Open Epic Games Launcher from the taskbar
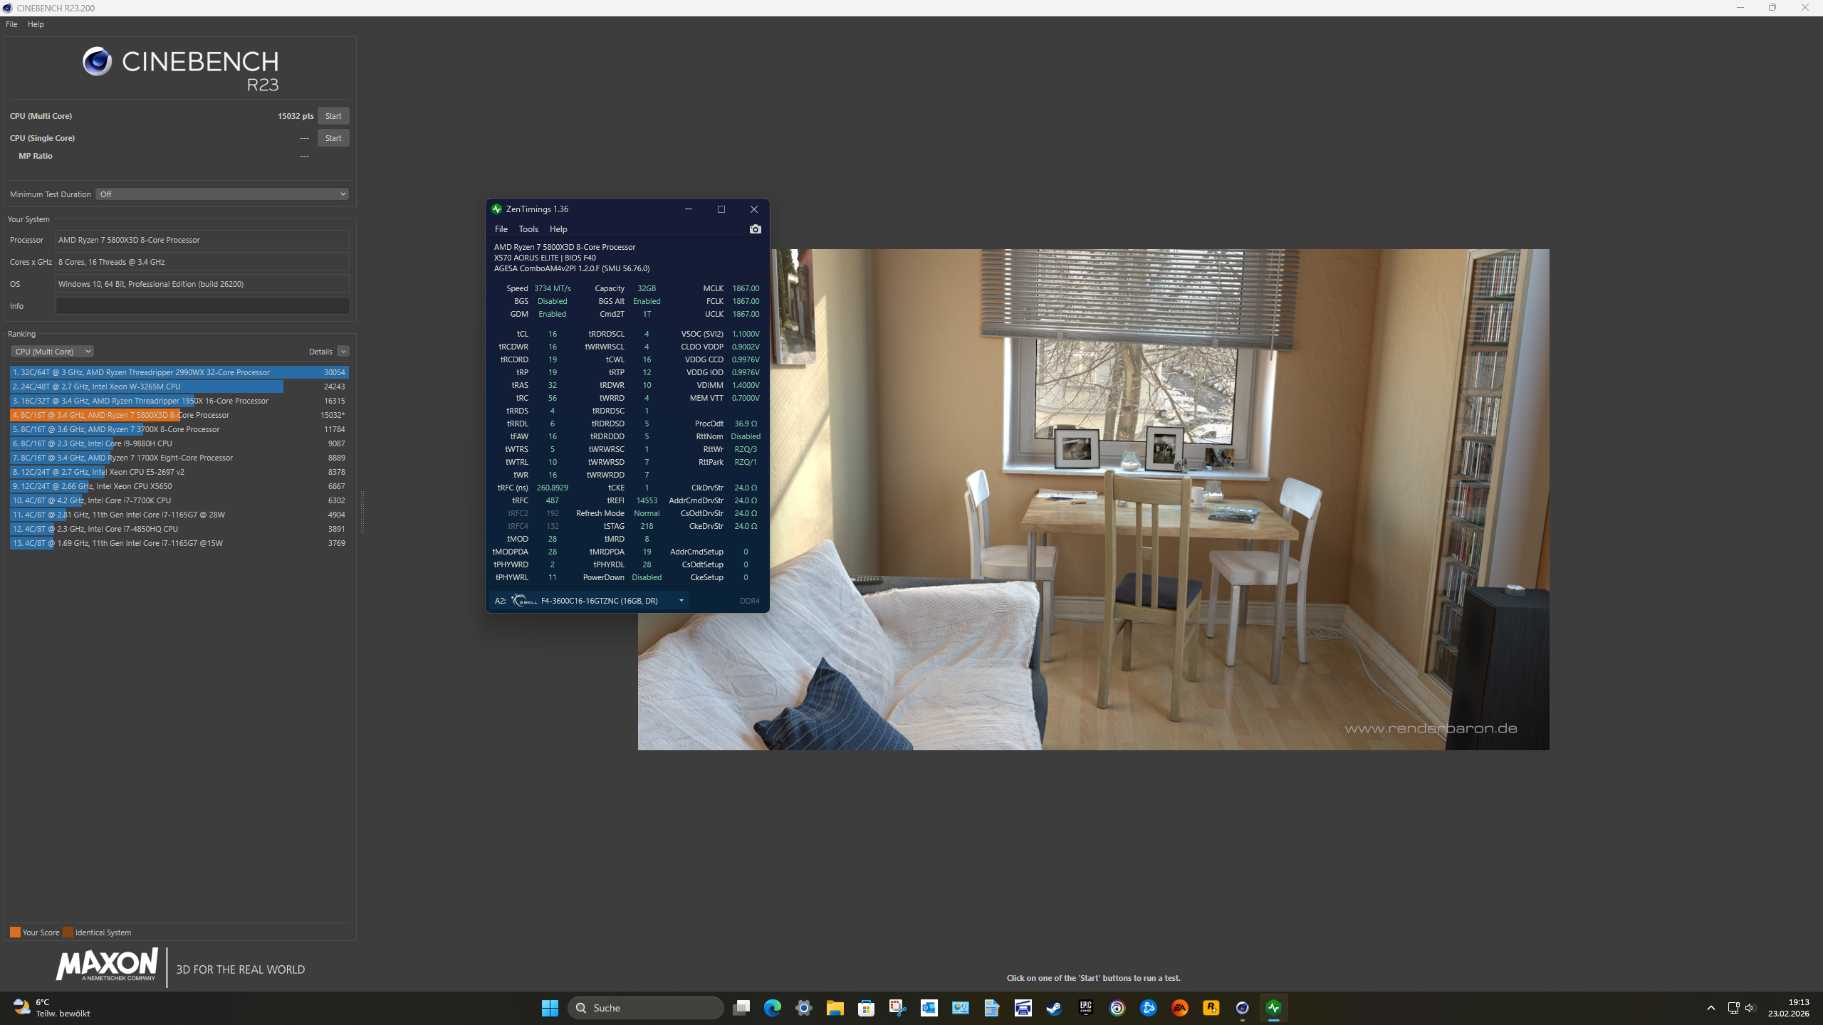Viewport: 1823px width, 1025px height. [1085, 1008]
